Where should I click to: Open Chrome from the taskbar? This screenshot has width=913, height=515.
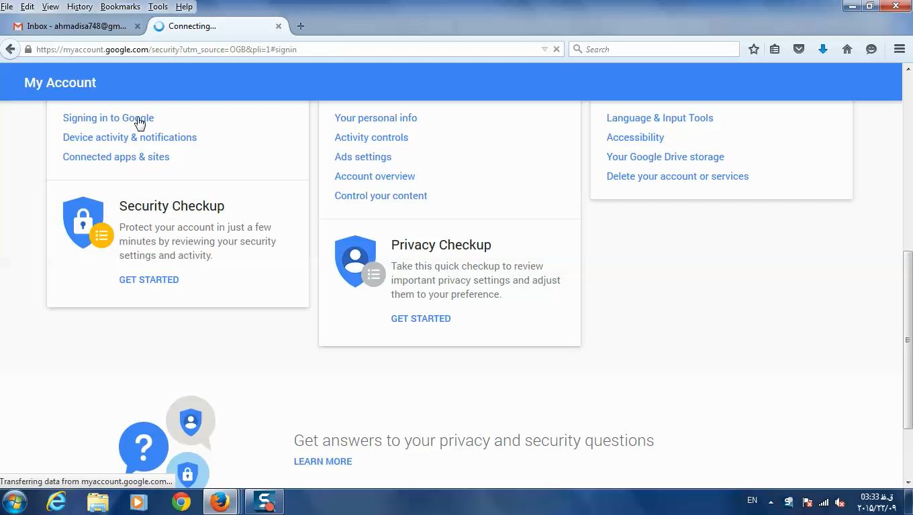pos(181,502)
